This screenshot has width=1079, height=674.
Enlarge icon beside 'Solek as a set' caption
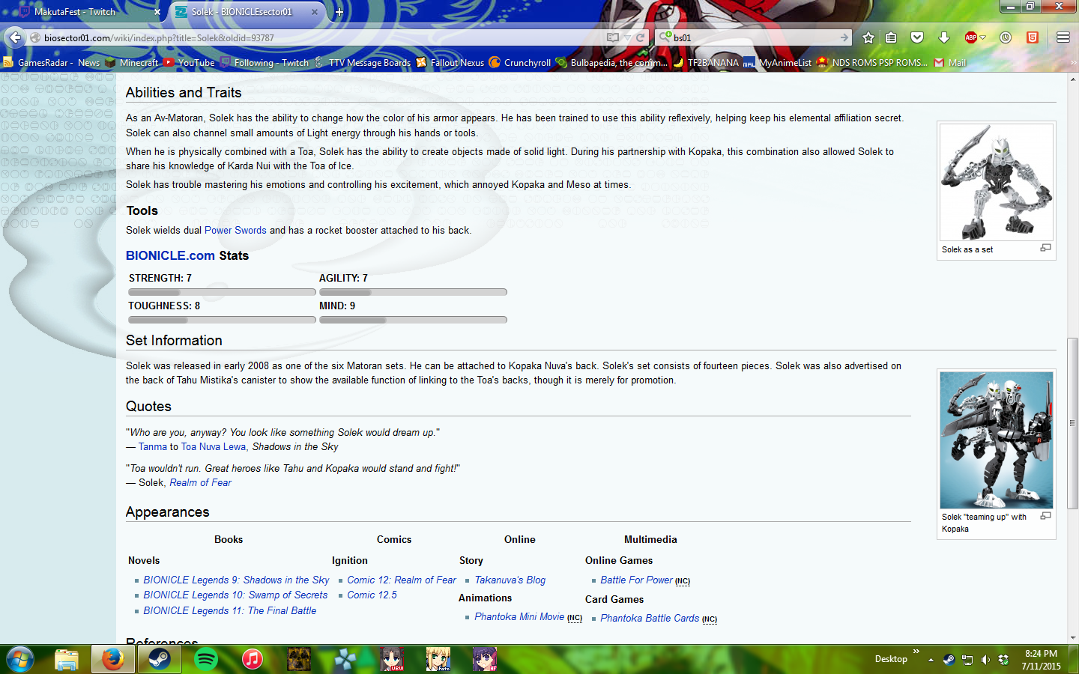click(1046, 248)
